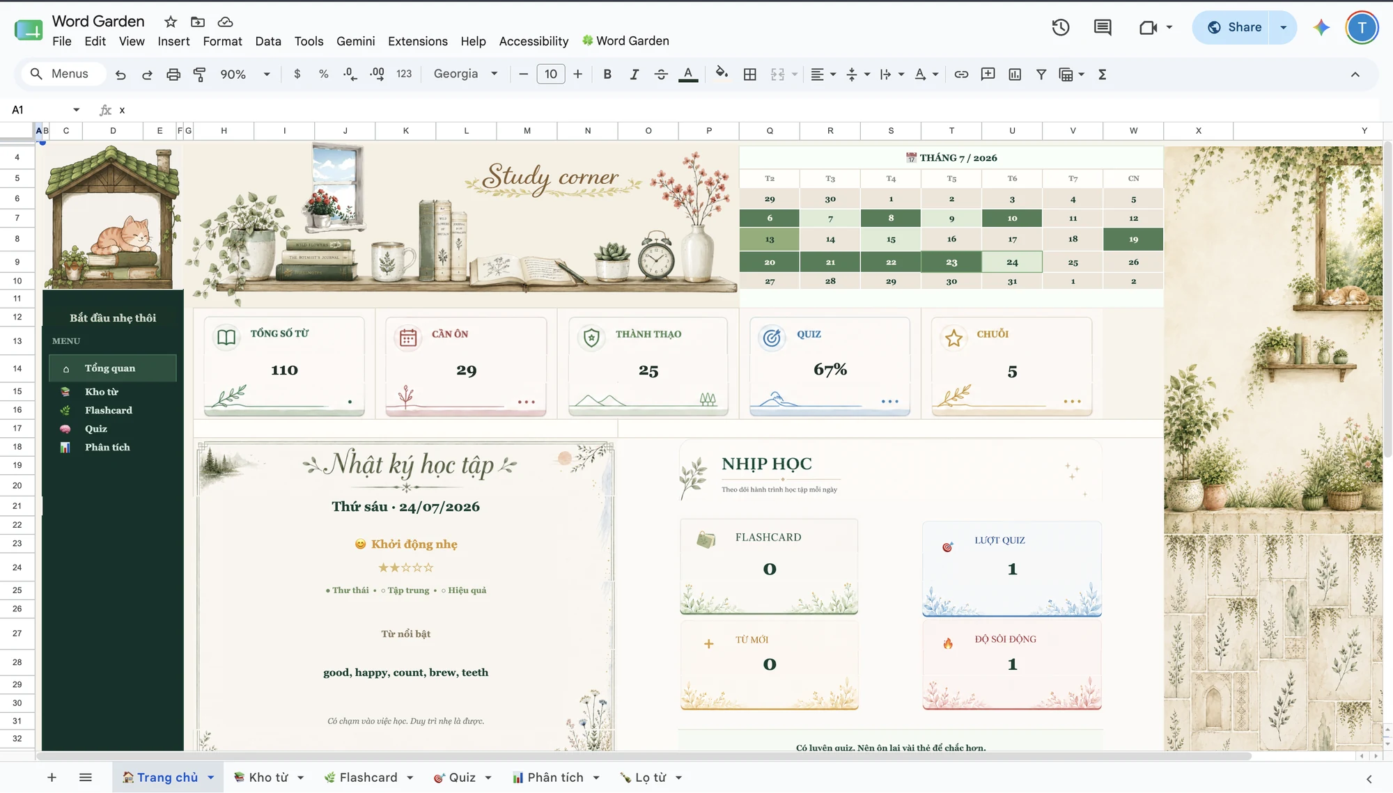Apply percent format using the % icon

point(324,74)
